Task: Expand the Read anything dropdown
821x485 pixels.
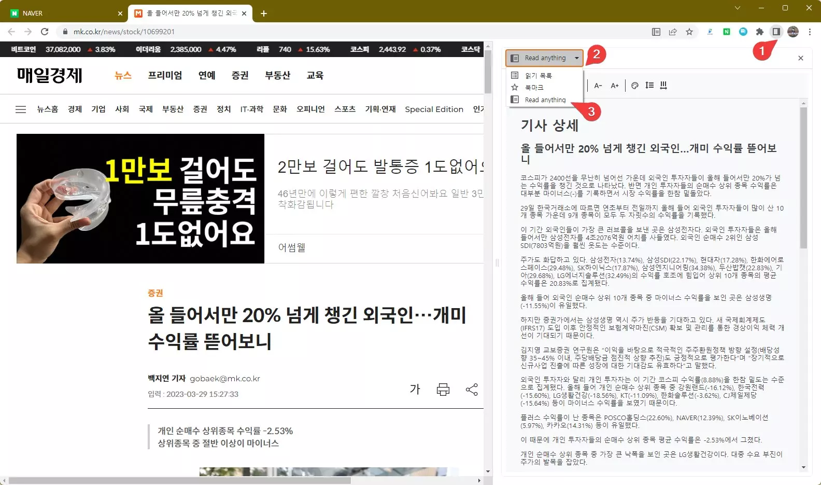Action: [x=544, y=58]
